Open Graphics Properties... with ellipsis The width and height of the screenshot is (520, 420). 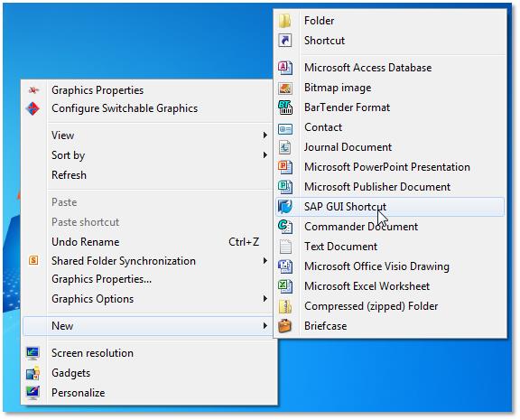tap(101, 279)
